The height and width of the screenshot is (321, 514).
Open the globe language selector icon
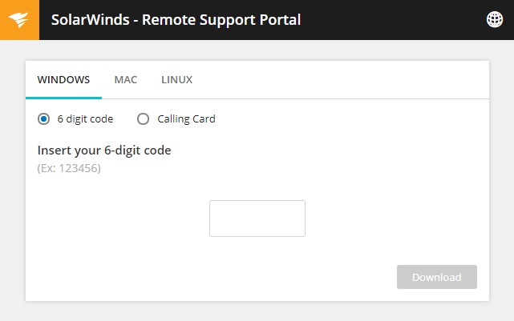pyautogui.click(x=494, y=20)
